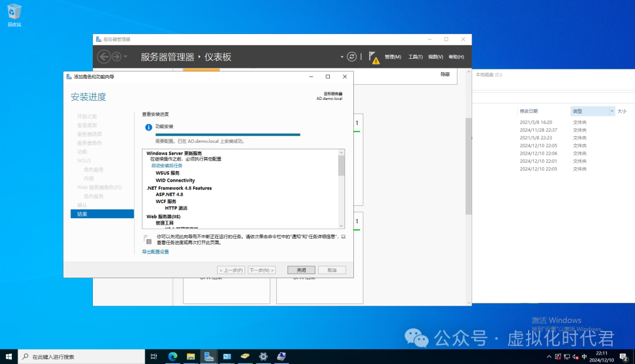Open File Explorer from the taskbar
This screenshot has width=635, height=364.
click(190, 357)
